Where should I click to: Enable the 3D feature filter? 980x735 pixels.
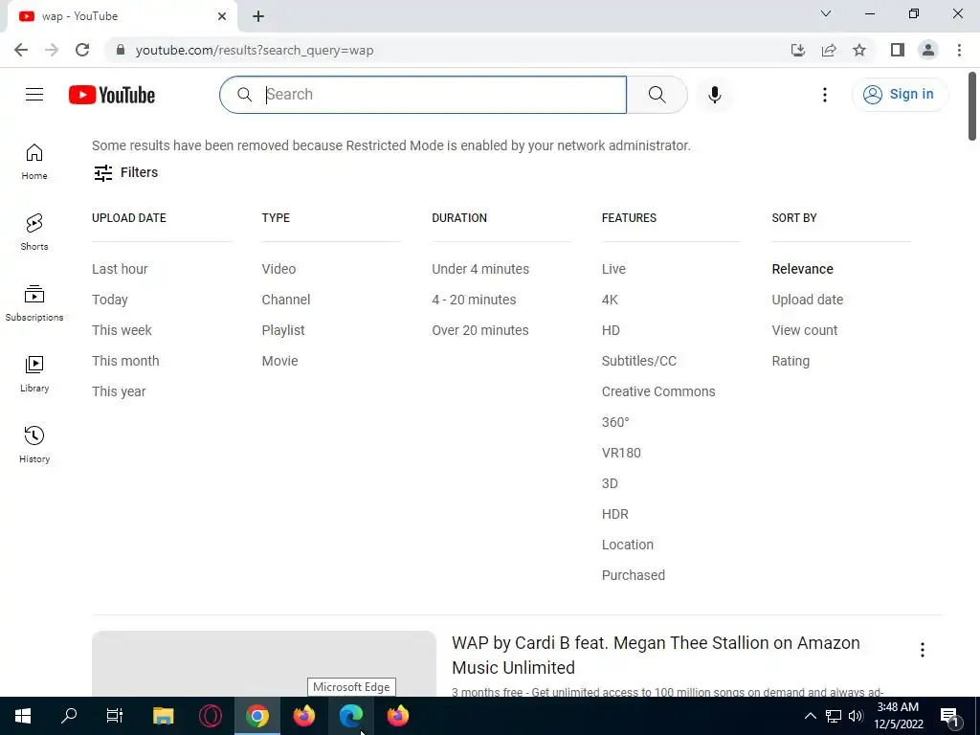point(610,483)
